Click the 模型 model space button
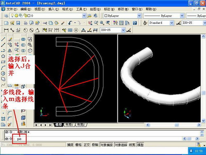The width and height of the screenshot is (206, 155). pos(140,145)
